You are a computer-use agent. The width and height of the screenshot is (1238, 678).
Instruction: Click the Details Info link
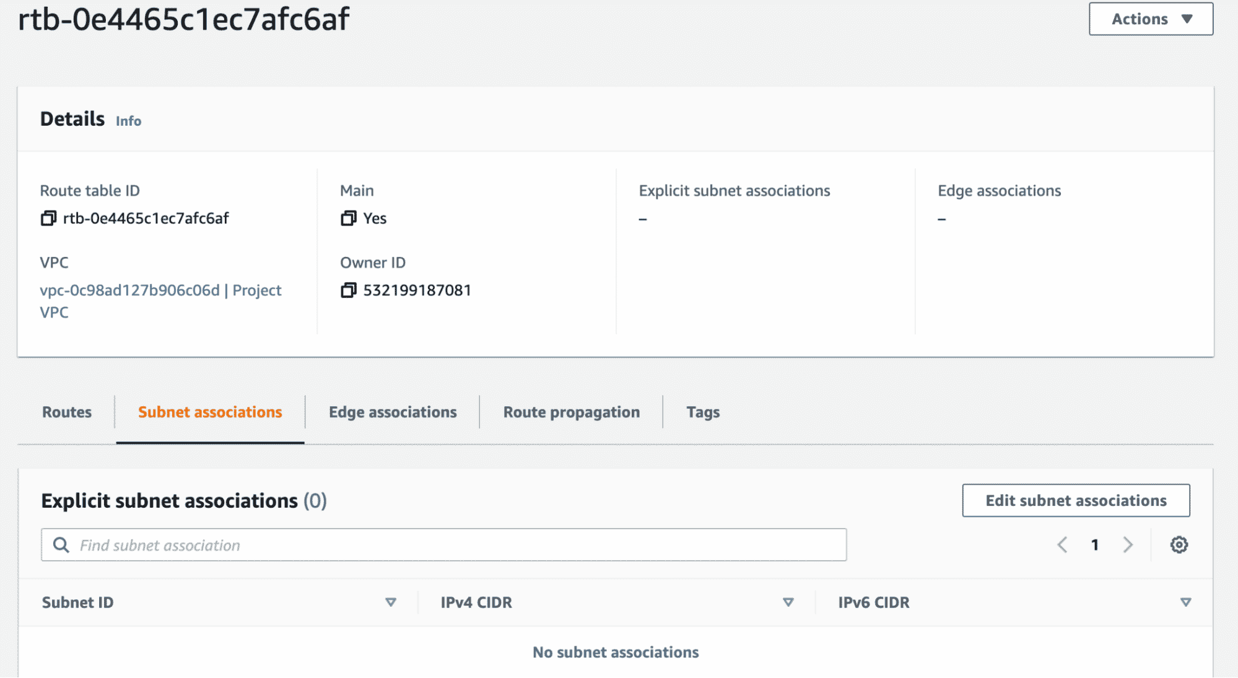[x=128, y=121]
